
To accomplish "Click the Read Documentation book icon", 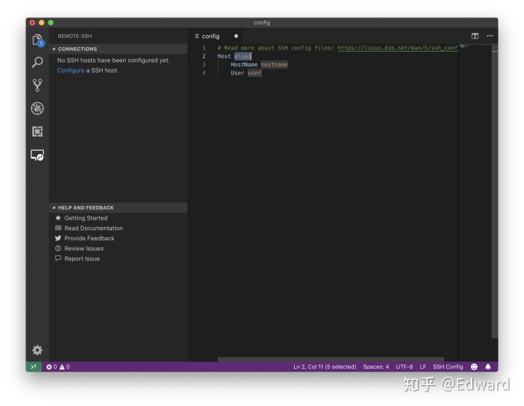I will click(58, 228).
